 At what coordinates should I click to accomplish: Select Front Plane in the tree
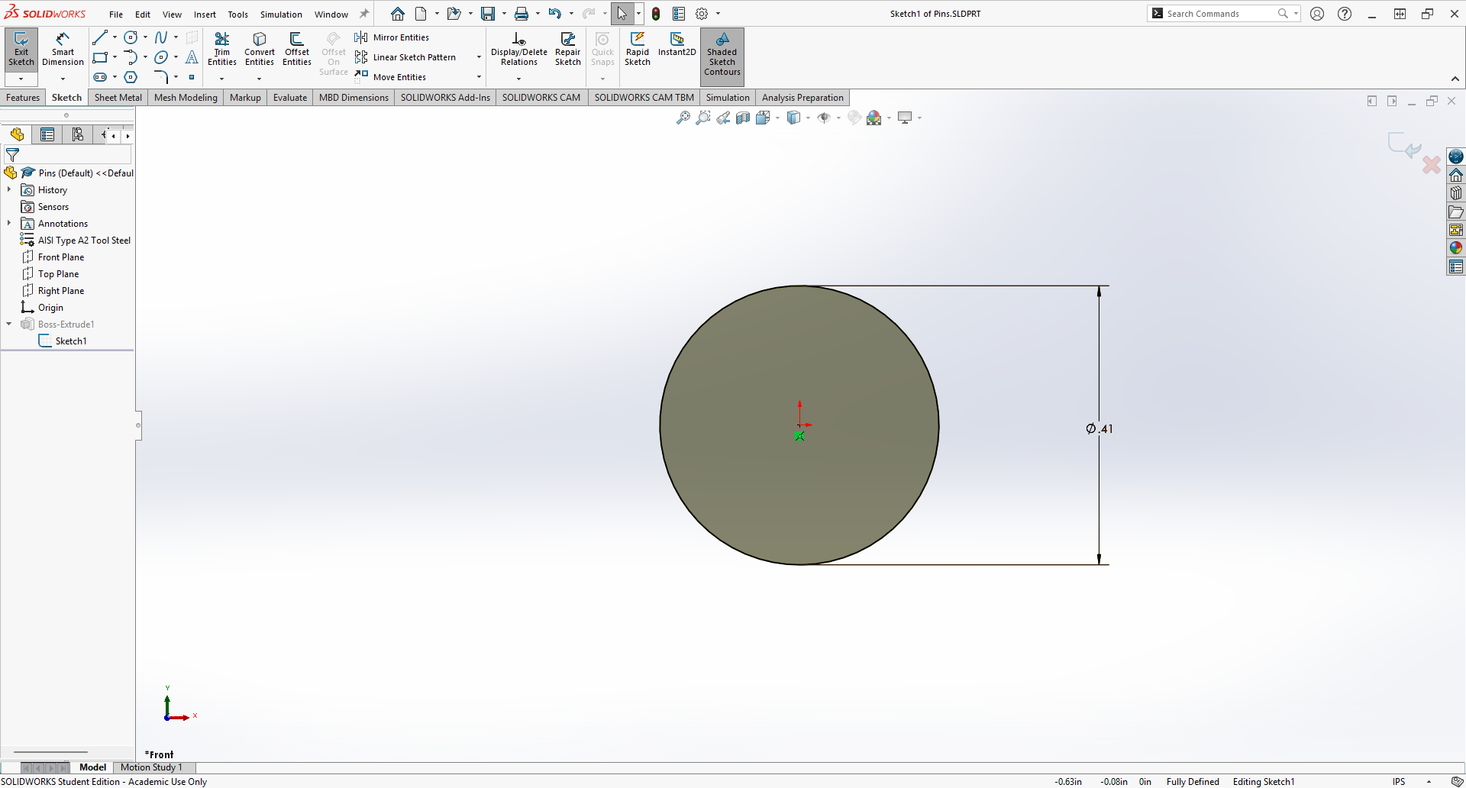tap(61, 257)
